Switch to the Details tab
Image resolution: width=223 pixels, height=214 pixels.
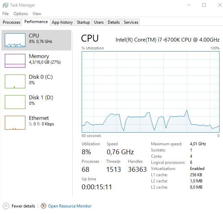tap(114, 22)
